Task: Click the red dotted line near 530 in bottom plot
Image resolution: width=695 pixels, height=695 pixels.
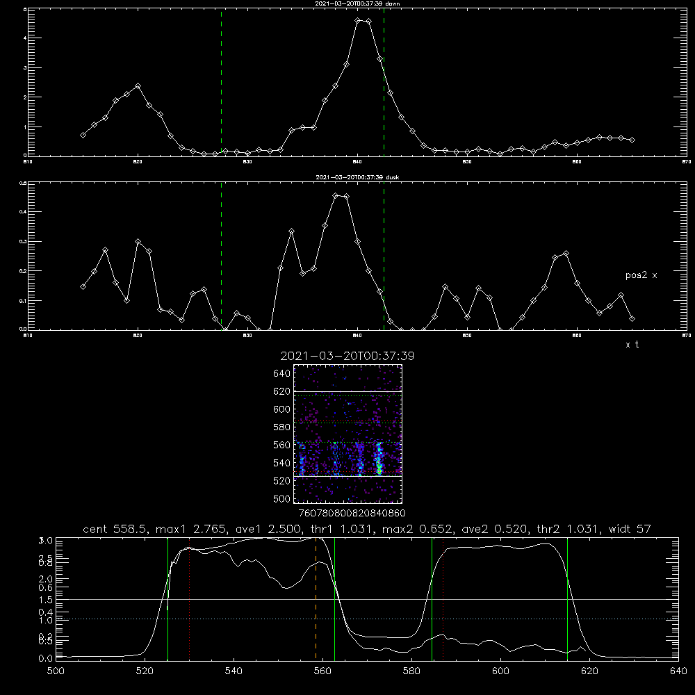Action: pyautogui.click(x=189, y=598)
